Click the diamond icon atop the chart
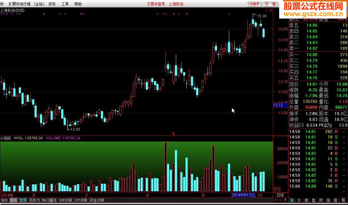348x205 pixels. pyautogui.click(x=266, y=10)
